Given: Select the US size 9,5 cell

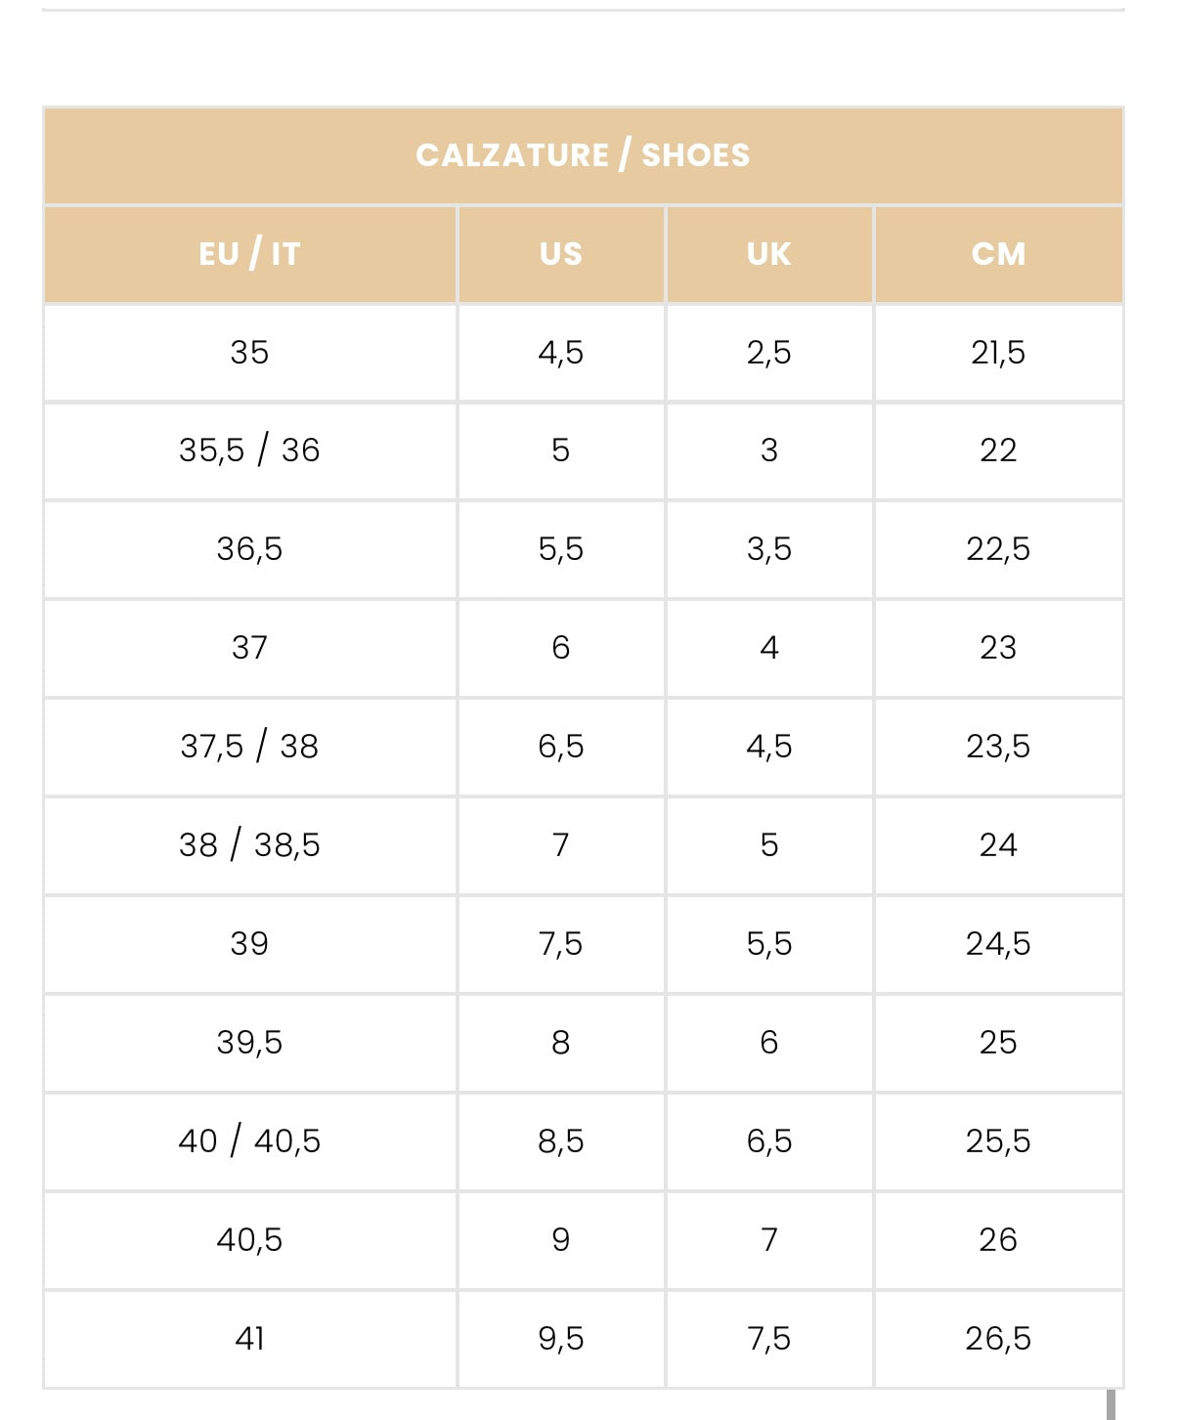Looking at the screenshot, I should (560, 1339).
